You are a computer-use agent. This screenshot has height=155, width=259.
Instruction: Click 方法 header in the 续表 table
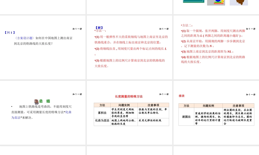point(186,106)
